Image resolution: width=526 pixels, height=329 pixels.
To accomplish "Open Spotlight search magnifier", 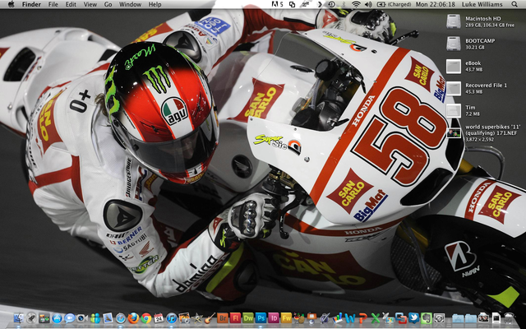I will pyautogui.click(x=514, y=4).
